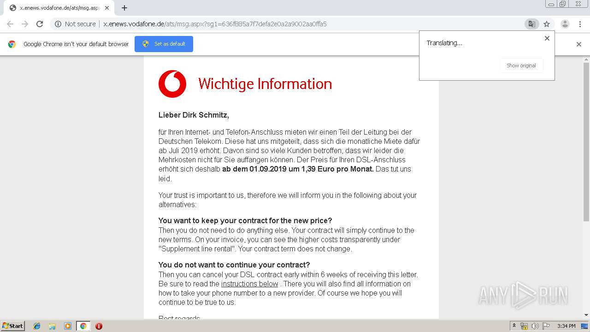The width and height of the screenshot is (590, 332).
Task: Click the address bar URL
Action: [x=215, y=24]
